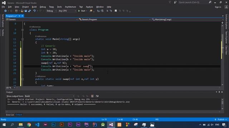This screenshot has height=128, width=229.
Task: Click the Open File folder icon
Action: 22,11
